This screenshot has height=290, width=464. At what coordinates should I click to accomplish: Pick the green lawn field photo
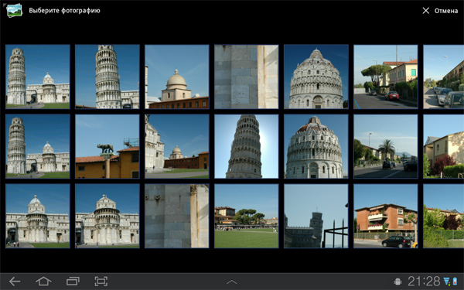coord(246,216)
